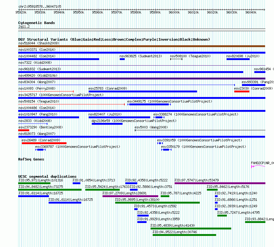Click the UCSC segmental duplications track title

[x=47, y=176]
